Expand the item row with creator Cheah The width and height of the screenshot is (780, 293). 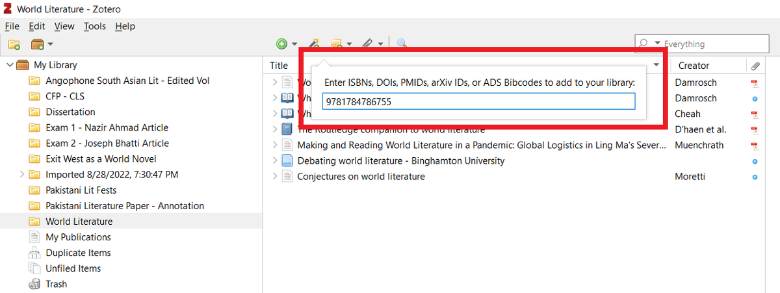275,114
